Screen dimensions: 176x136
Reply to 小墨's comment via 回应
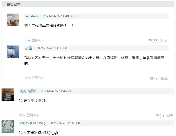164,78
